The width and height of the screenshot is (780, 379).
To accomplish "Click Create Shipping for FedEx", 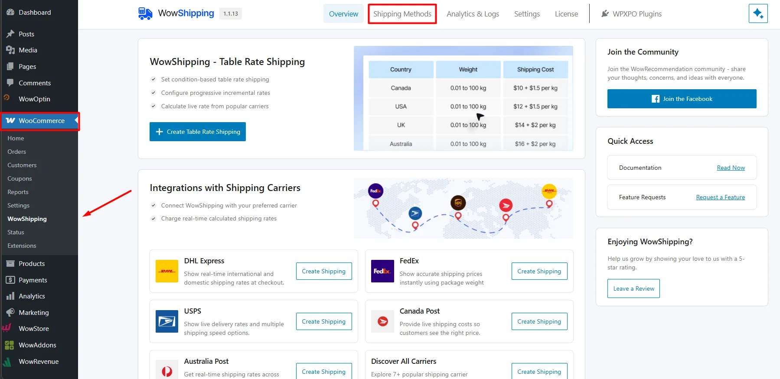I will 539,271.
